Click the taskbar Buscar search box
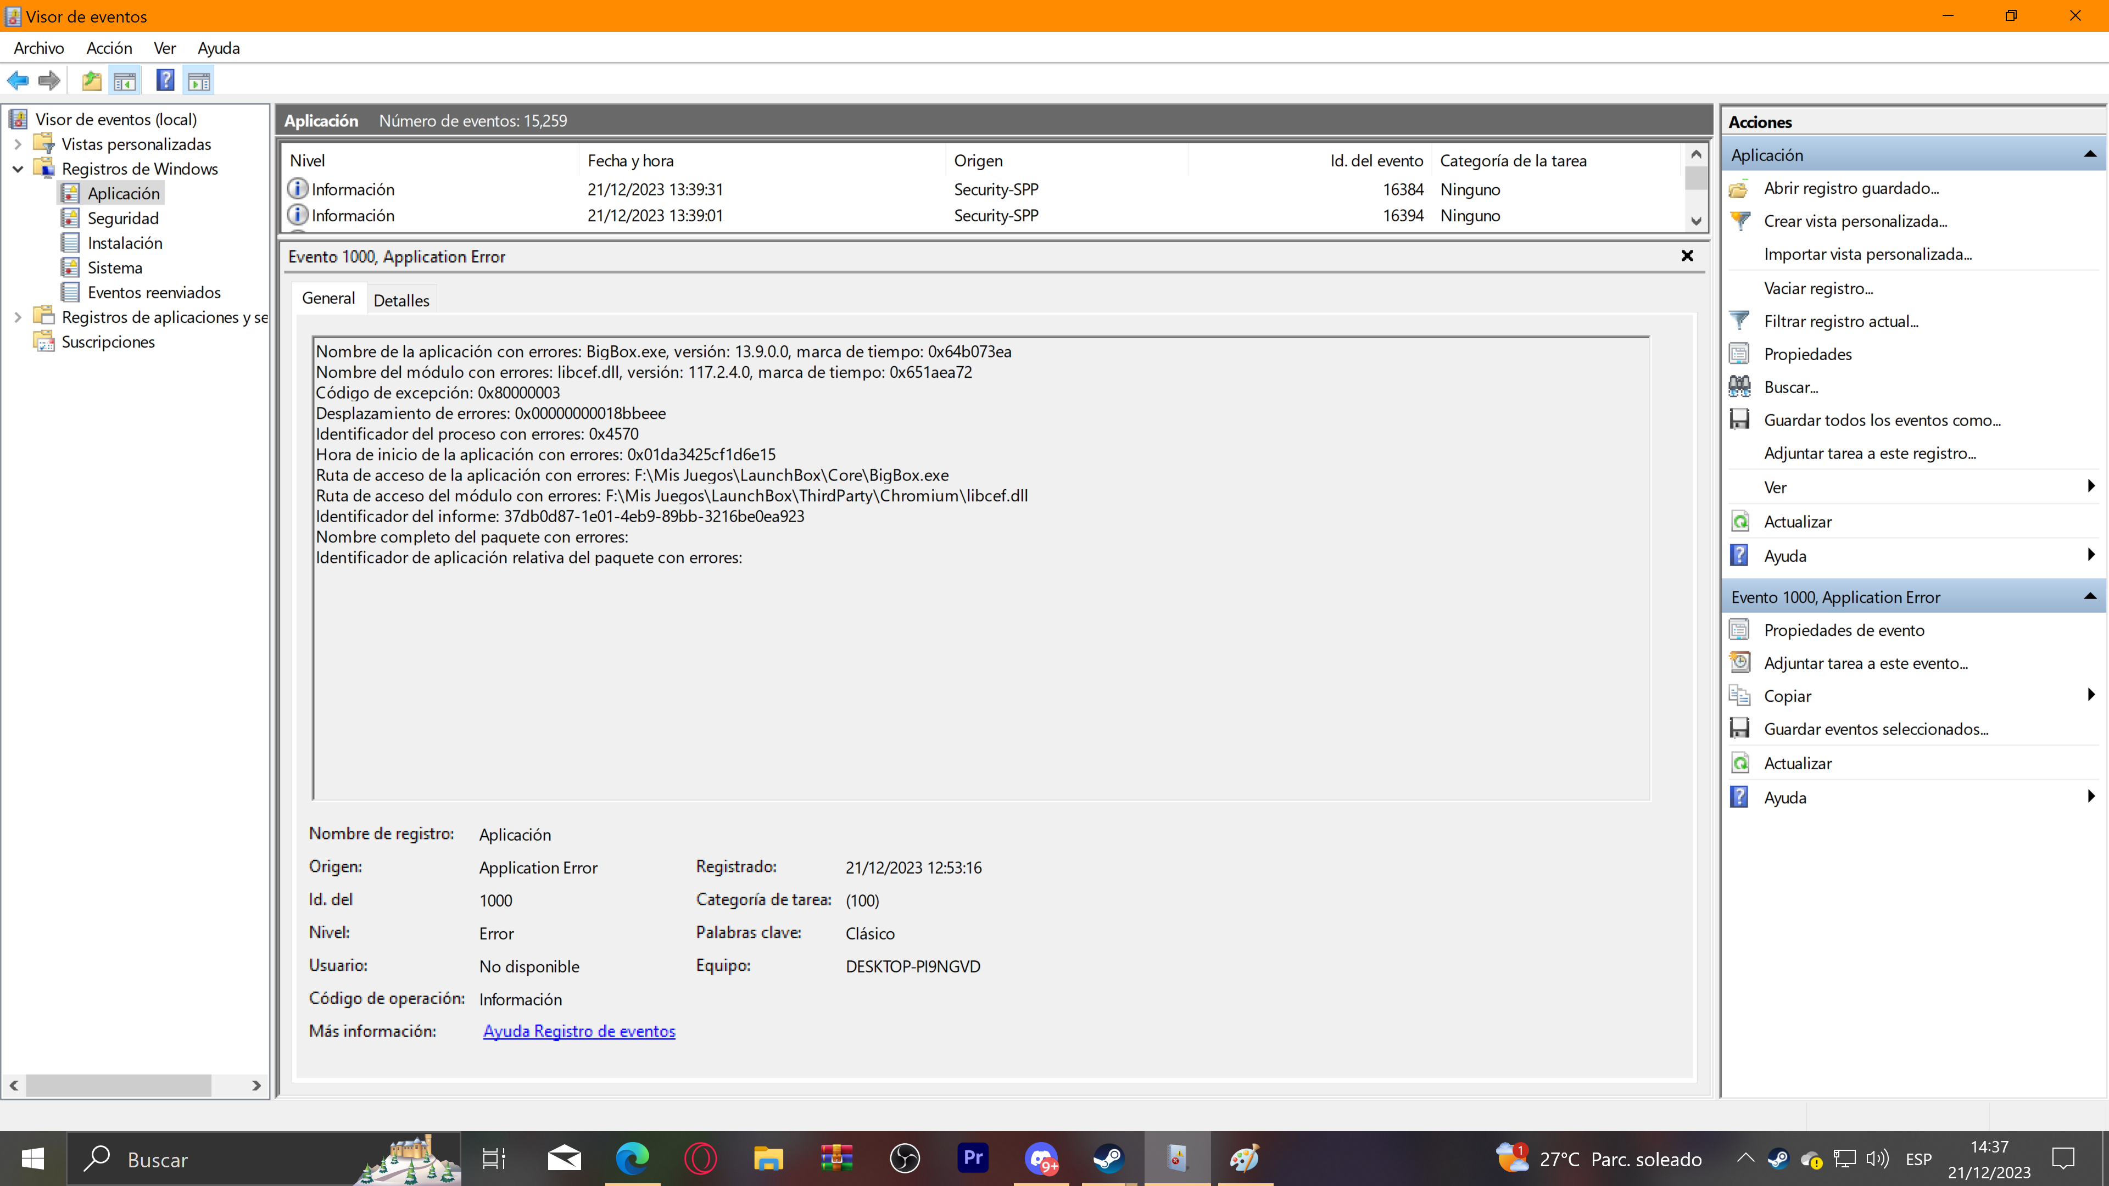 coord(264,1159)
